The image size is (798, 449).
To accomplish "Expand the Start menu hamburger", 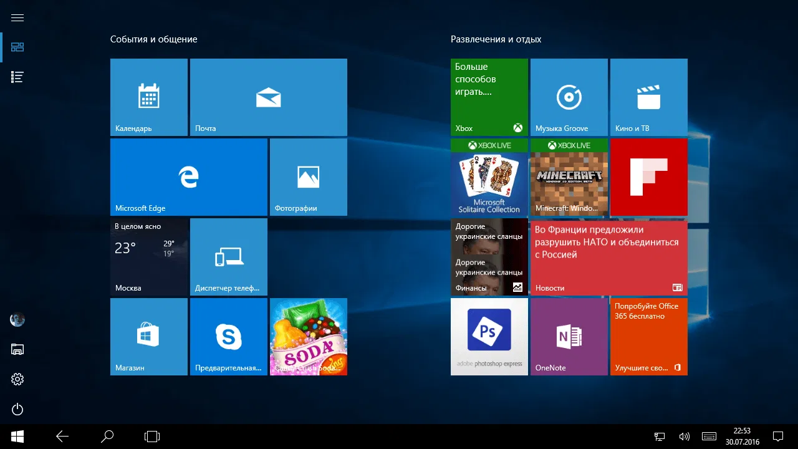I will (17, 17).
